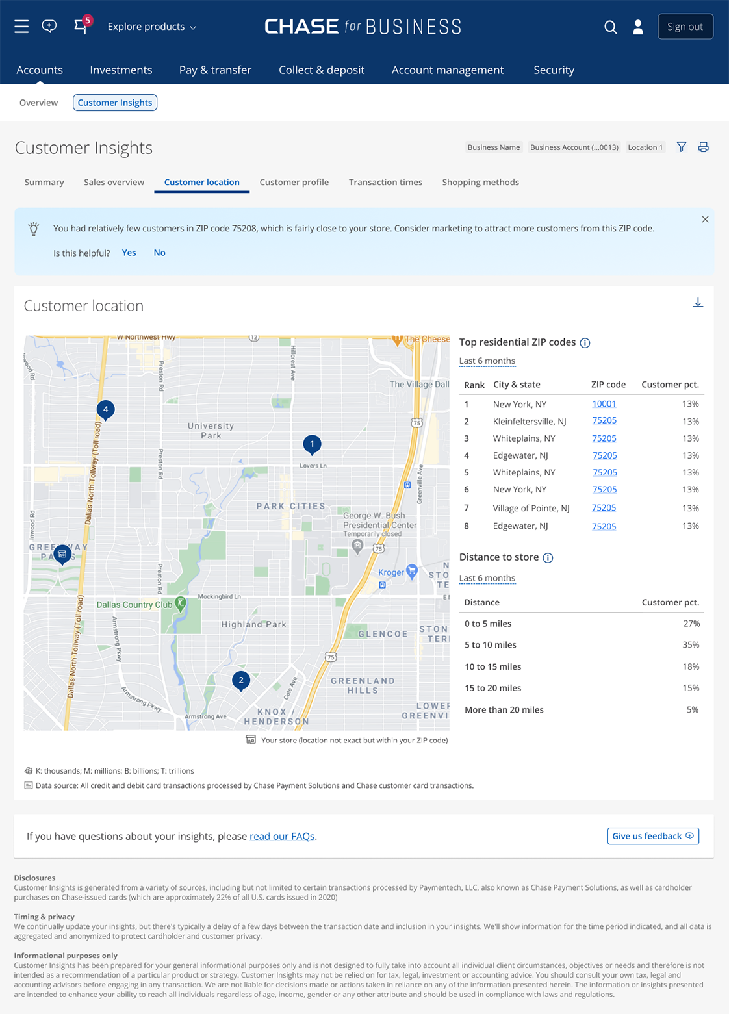Open the Collect & deposit menu
The width and height of the screenshot is (729, 1014).
click(x=322, y=70)
